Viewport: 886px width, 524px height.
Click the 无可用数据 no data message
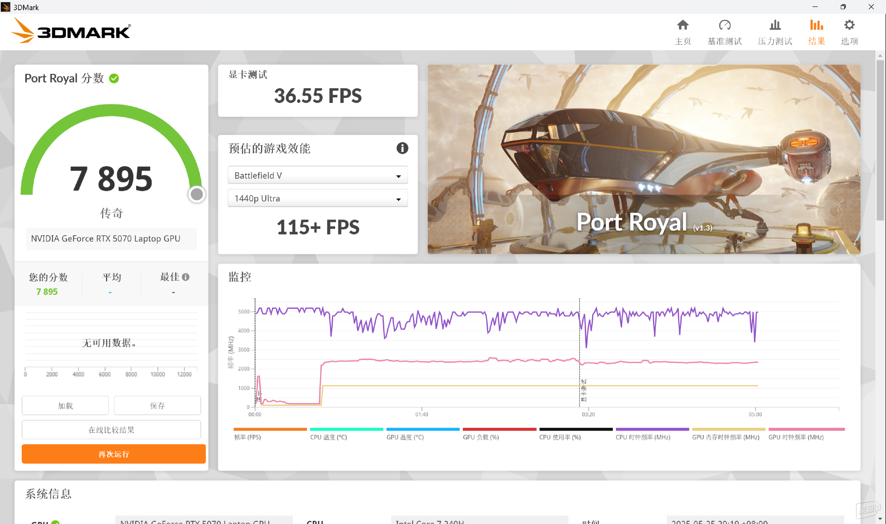pyautogui.click(x=109, y=343)
